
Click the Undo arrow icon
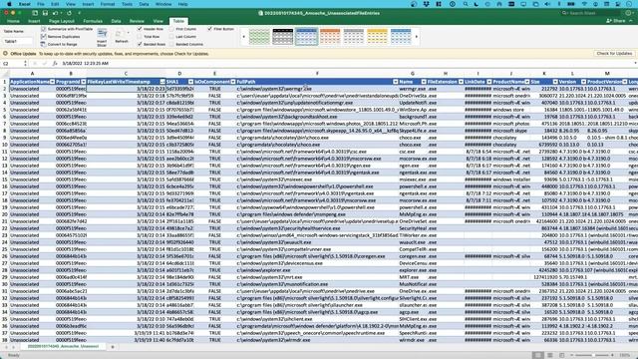(56, 13)
